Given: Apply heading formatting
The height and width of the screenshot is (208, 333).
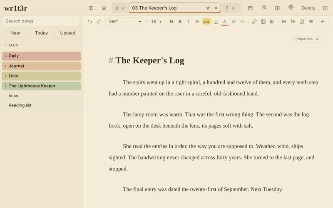Looking at the screenshot, I should click(x=171, y=22).
